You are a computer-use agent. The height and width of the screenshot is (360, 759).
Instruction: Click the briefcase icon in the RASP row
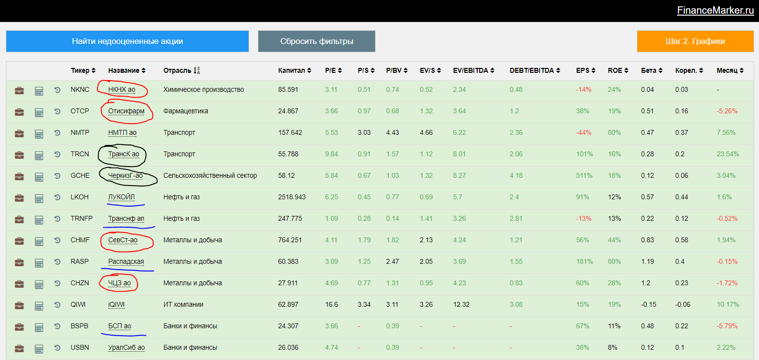pos(19,262)
